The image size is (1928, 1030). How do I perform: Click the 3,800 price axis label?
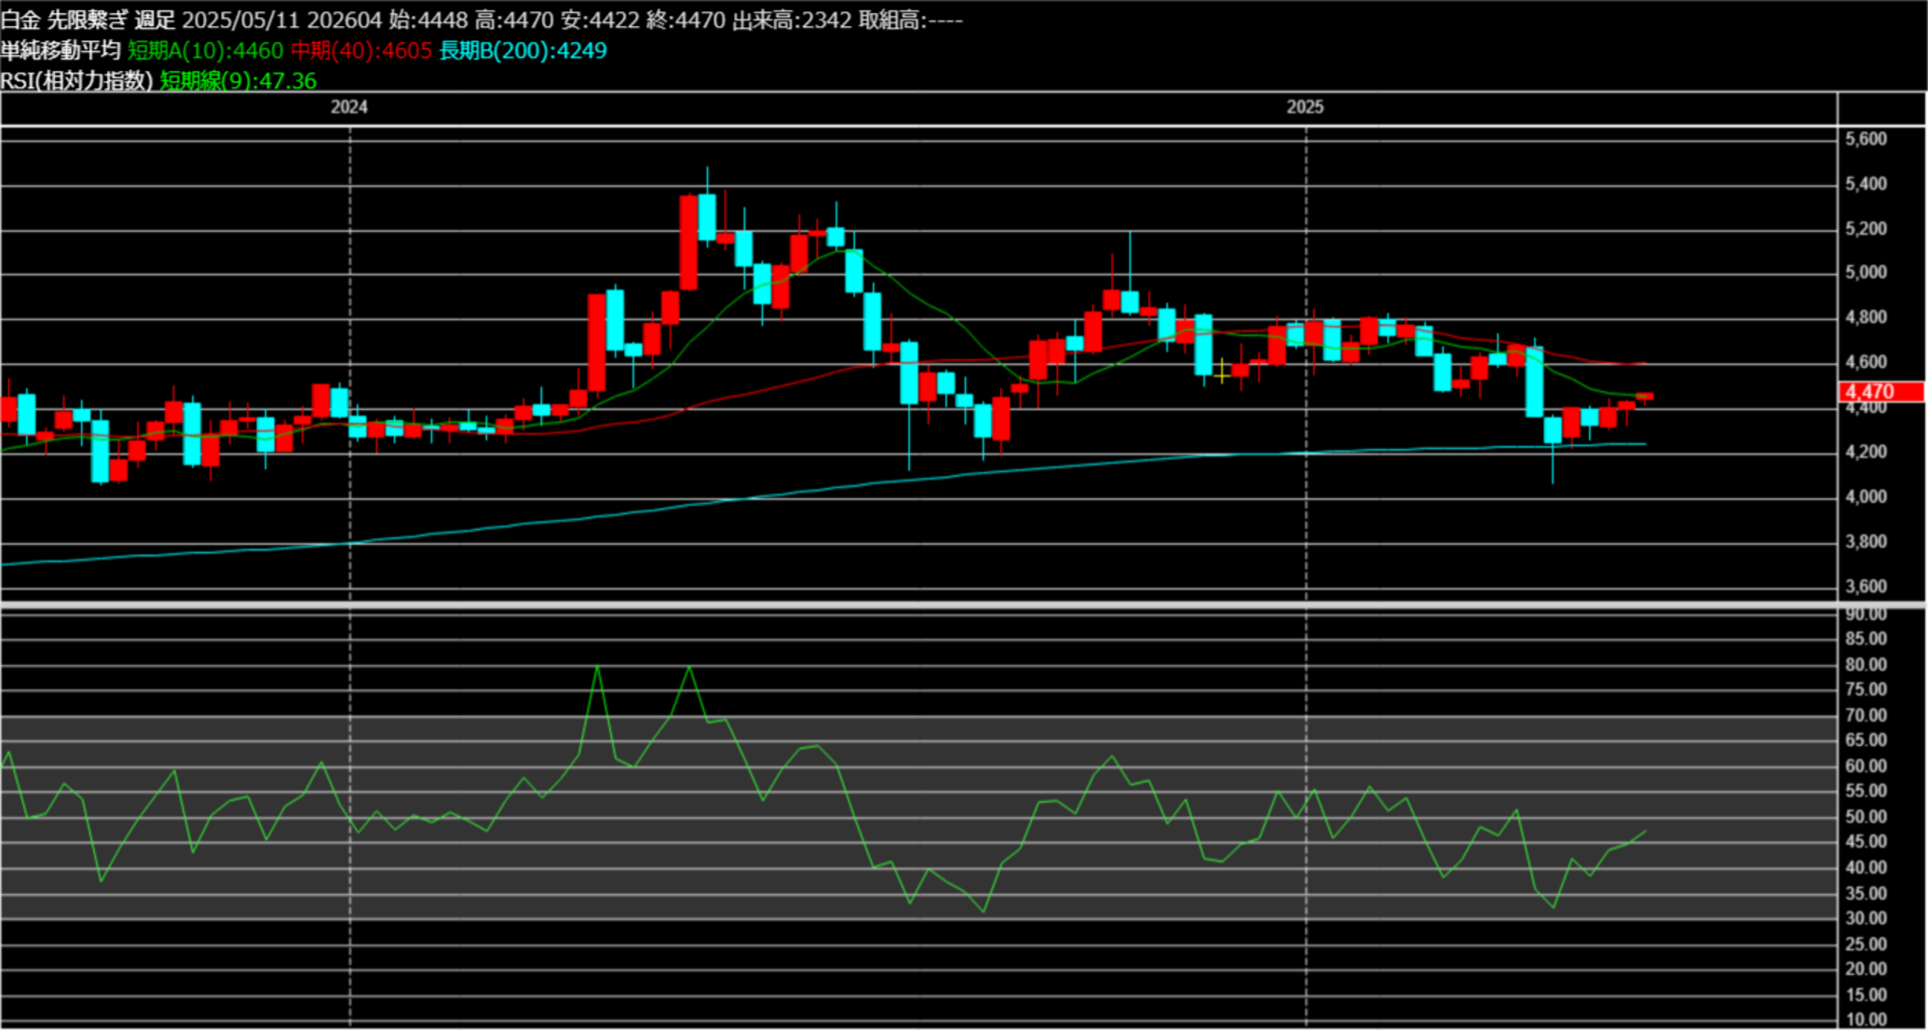[1867, 541]
